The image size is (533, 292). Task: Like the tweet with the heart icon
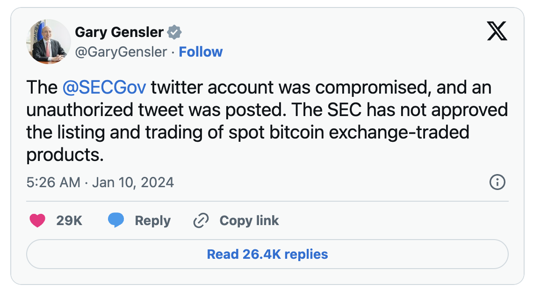click(x=37, y=220)
